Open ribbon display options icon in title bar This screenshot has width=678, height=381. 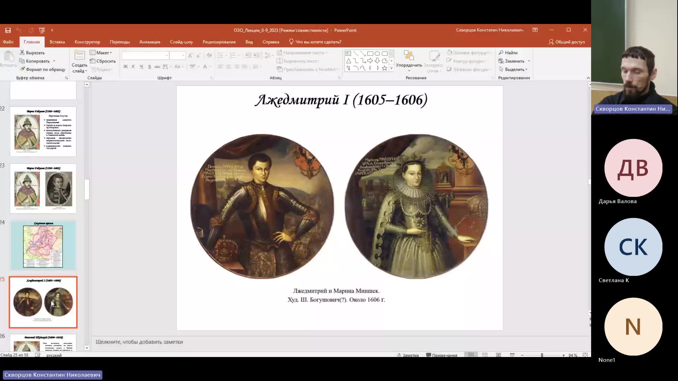535,30
